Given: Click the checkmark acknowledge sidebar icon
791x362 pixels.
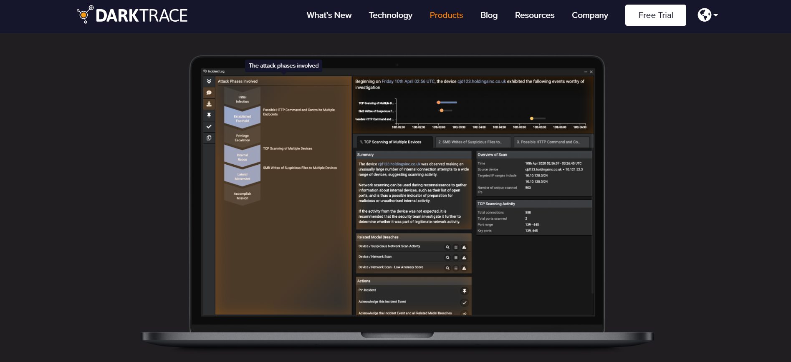Looking at the screenshot, I should pyautogui.click(x=209, y=126).
